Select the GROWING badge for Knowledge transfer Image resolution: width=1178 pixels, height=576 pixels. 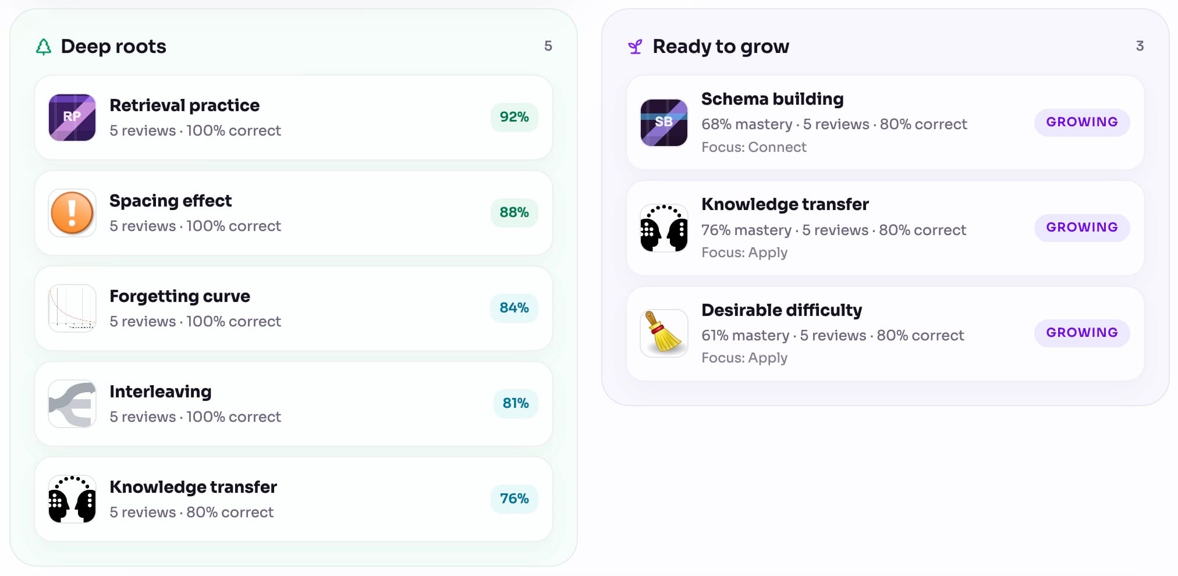tap(1082, 227)
